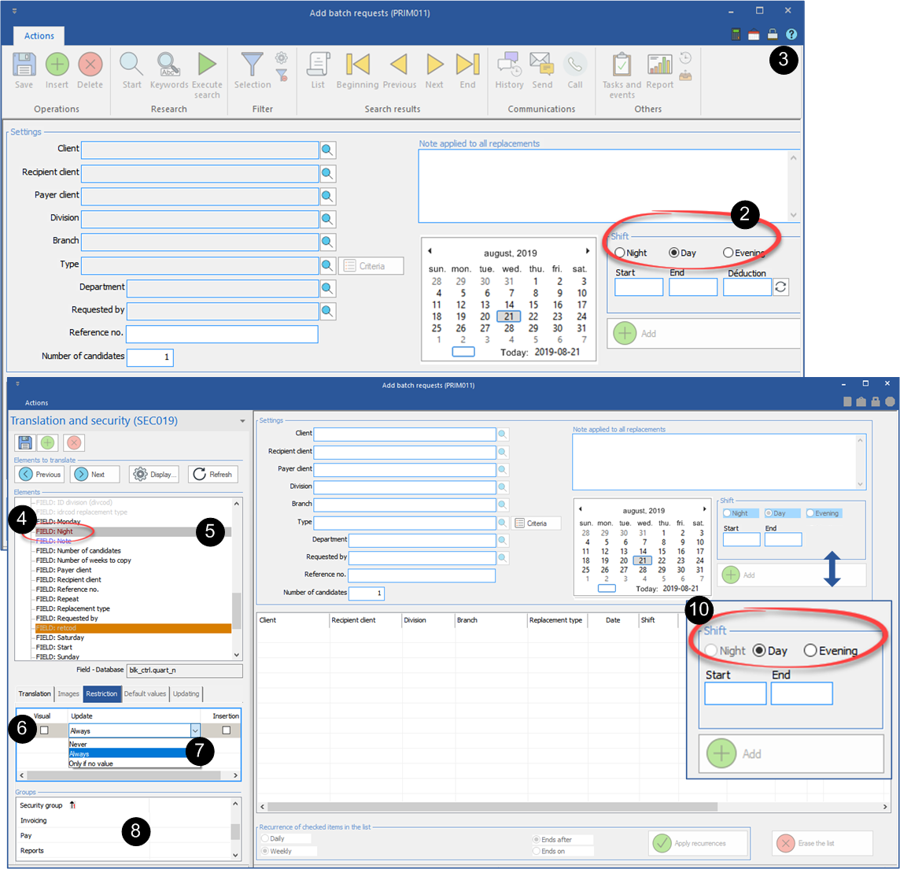900x869 pixels.
Task: Click the green add icon in SEC019 panel
Action: (x=48, y=442)
